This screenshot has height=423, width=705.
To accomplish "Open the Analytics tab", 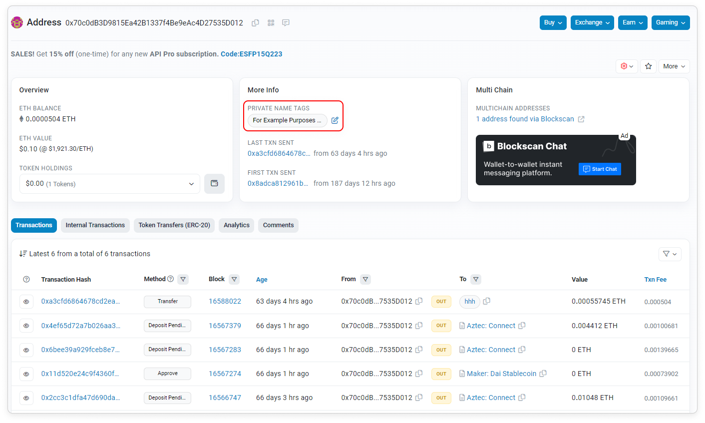I will [236, 225].
